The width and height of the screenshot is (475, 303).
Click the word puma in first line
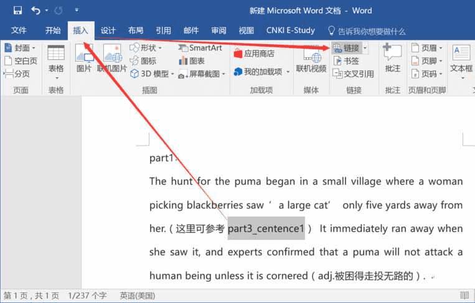248,181
